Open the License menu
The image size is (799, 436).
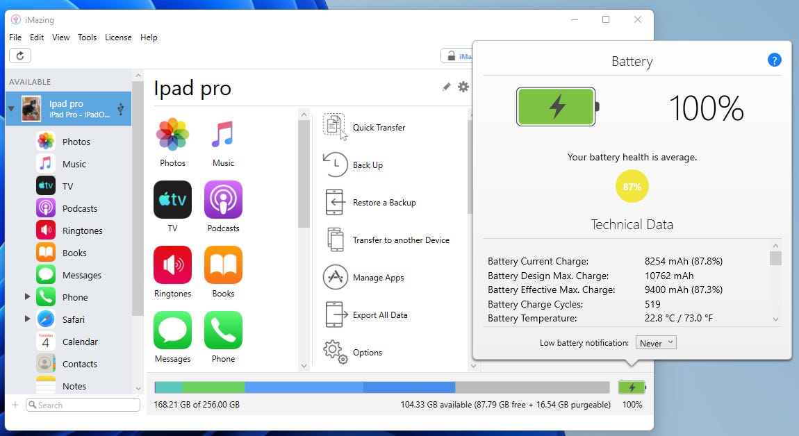click(x=118, y=37)
